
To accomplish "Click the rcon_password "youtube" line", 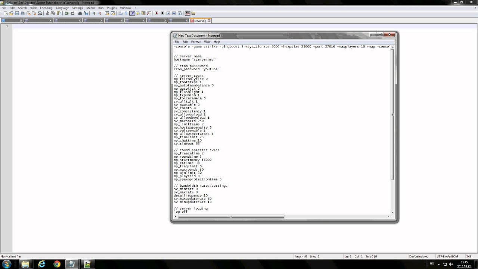I will click(x=196, y=69).
